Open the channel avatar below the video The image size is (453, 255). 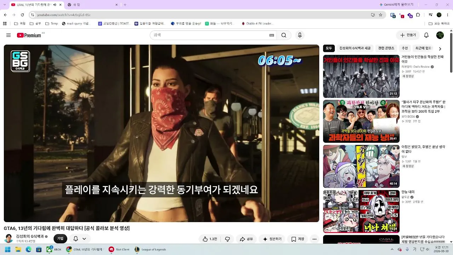(x=8, y=239)
